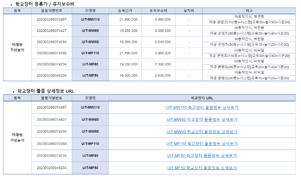Click the 2,640,000 maintenance fee for UIT-MF50
301x177 pixels.
(x=163, y=76)
